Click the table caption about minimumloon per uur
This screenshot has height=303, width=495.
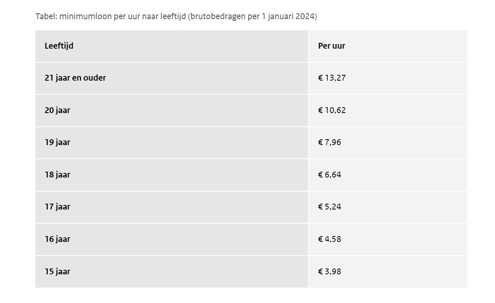(x=176, y=16)
